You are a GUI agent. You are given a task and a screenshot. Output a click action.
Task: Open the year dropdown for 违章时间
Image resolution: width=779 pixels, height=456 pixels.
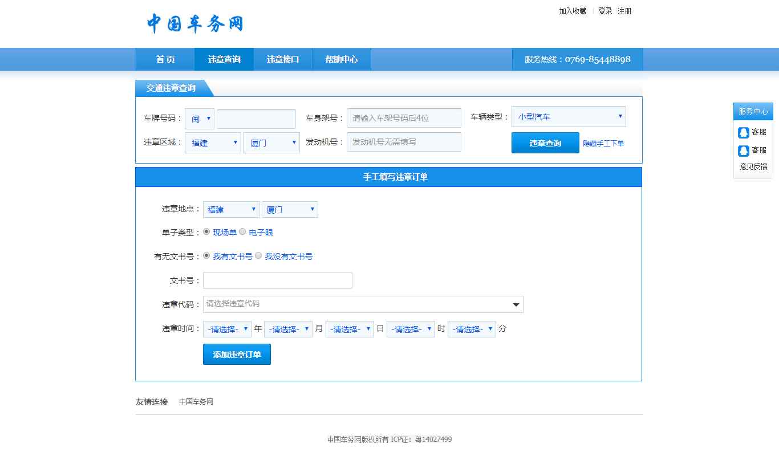[226, 329]
